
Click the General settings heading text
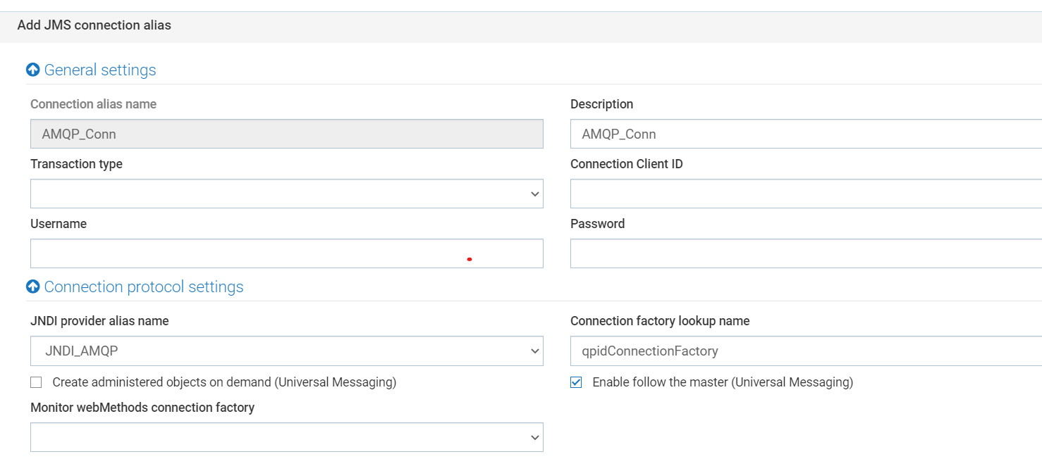100,70
